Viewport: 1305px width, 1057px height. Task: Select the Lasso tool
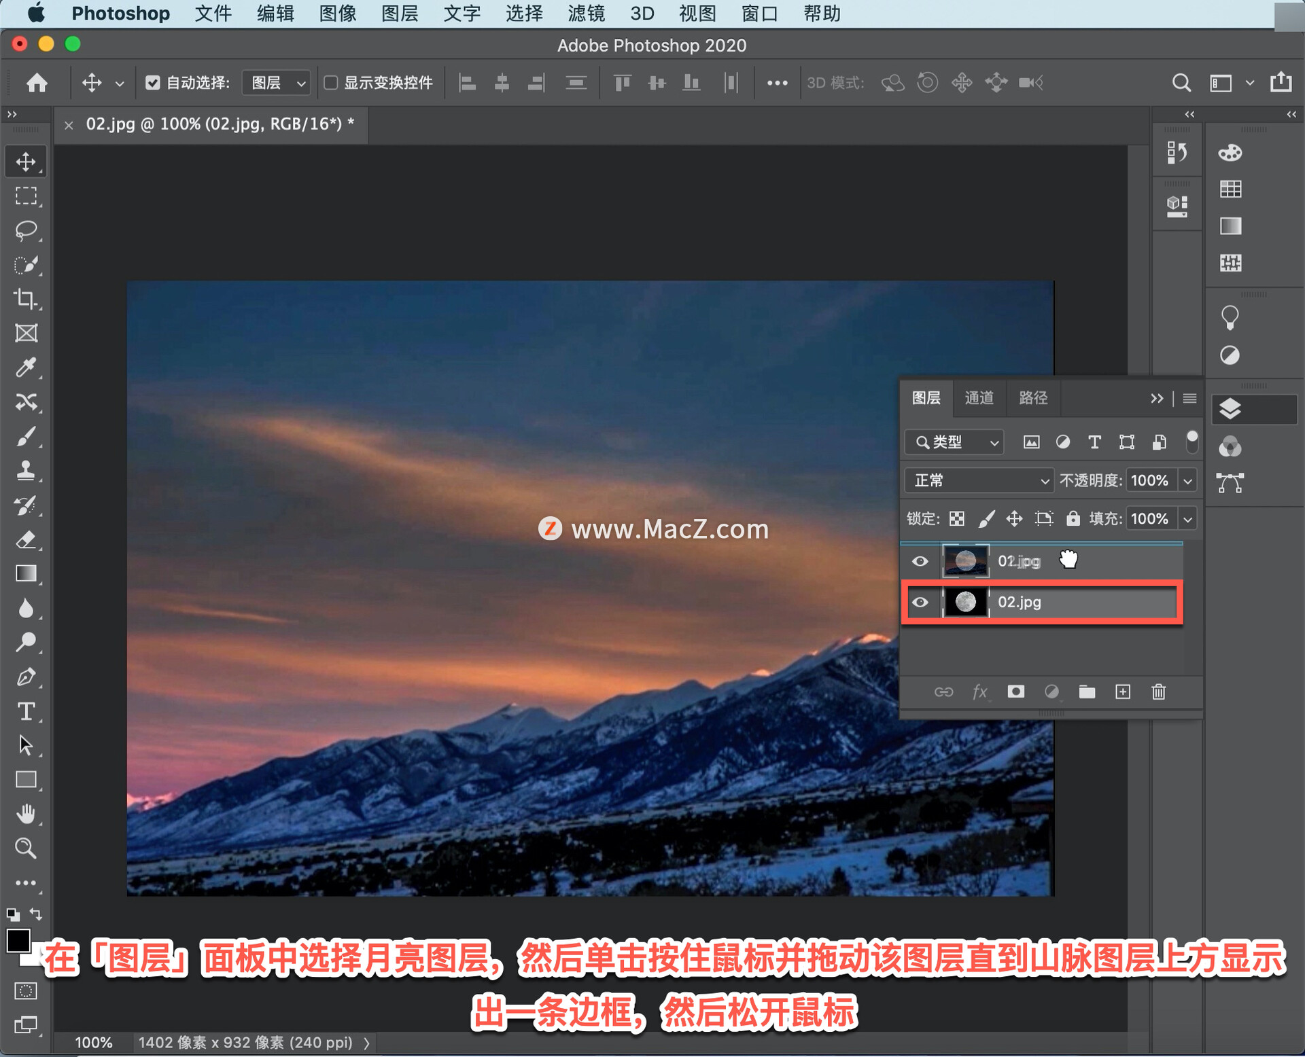(x=26, y=230)
